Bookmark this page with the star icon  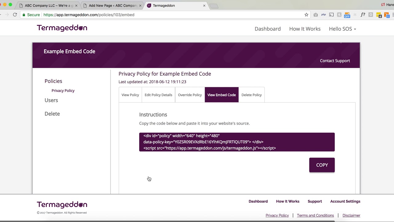coord(306,14)
